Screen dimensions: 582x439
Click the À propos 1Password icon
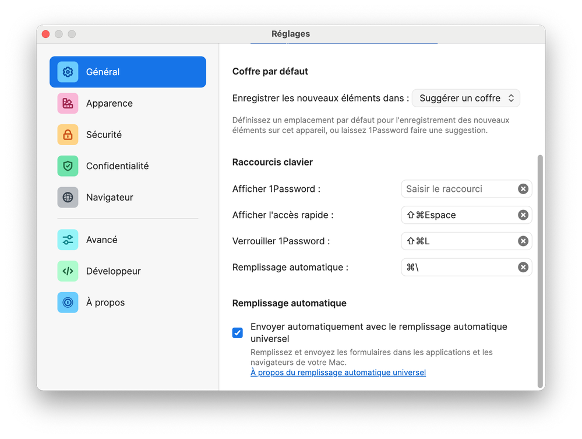pyautogui.click(x=68, y=303)
